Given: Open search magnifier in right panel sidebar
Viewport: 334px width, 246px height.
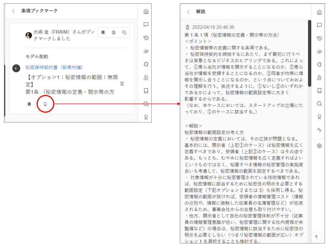Looking at the screenshot, I should pyautogui.click(x=319, y=104).
